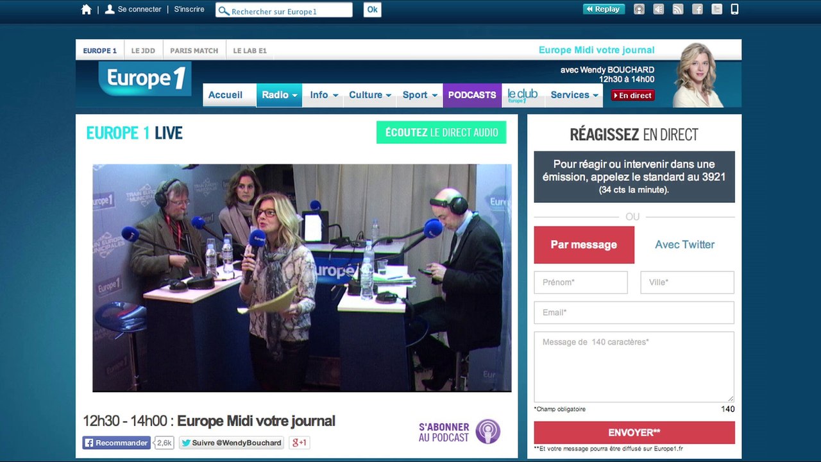Open the PODCASTS menu item
The height and width of the screenshot is (462, 821).
tap(472, 95)
